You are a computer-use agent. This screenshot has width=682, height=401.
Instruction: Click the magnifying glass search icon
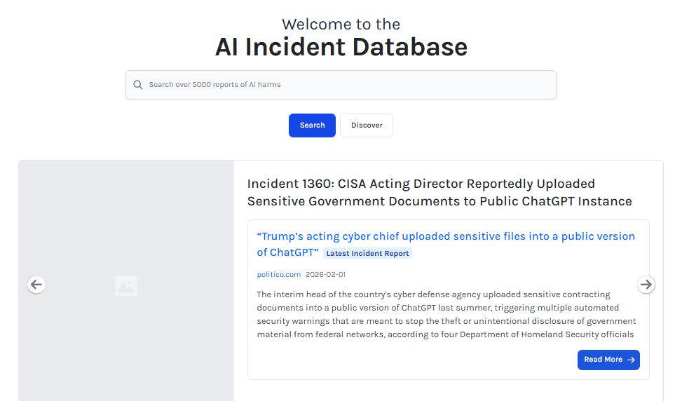pos(138,85)
